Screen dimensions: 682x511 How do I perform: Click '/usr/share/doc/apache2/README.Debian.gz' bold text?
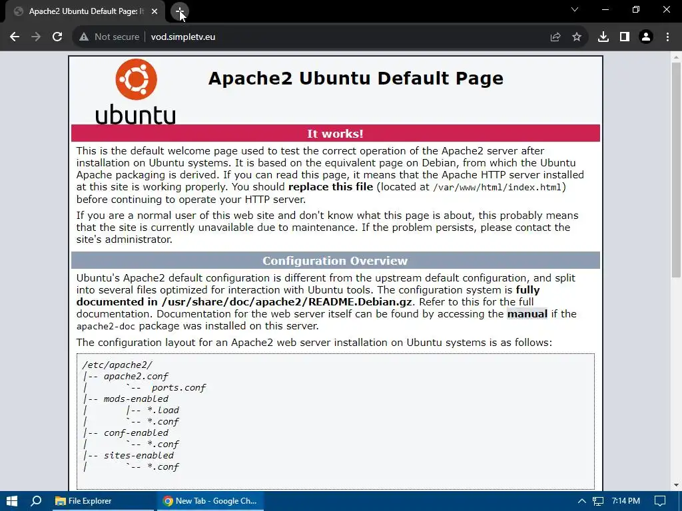tap(286, 302)
